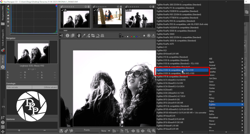Open the None dropdown in the bottom bar
Viewport: 250px width, 134px height.
[105, 131]
